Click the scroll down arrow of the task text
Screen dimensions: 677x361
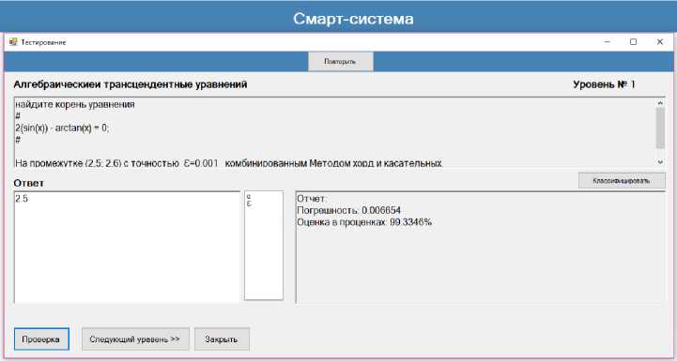[x=660, y=161]
